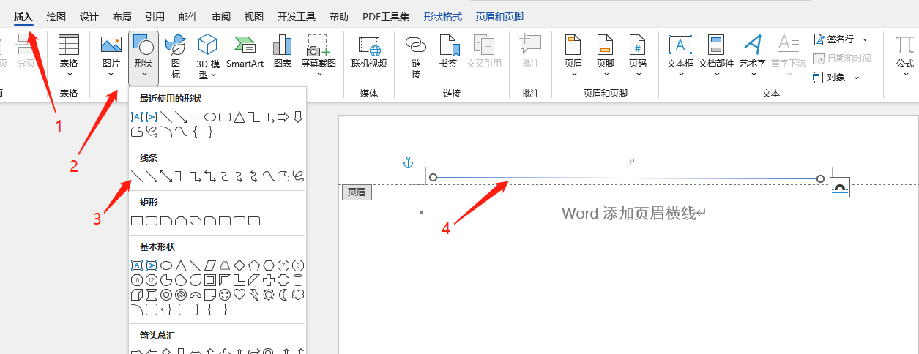
Task: Select the Cross shape in 基本形状
Action: tap(269, 280)
